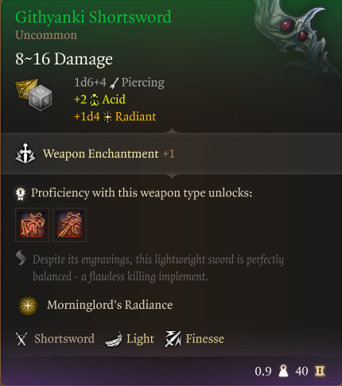342x386 pixels.
Task: Click the Morninglord's Radiance glowing icon
Action: click(28, 306)
